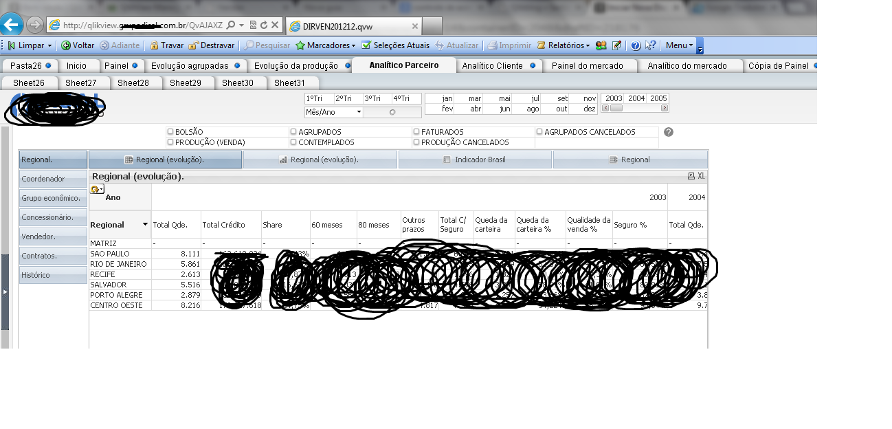Select the 4ºTri quarter filter

[407, 98]
